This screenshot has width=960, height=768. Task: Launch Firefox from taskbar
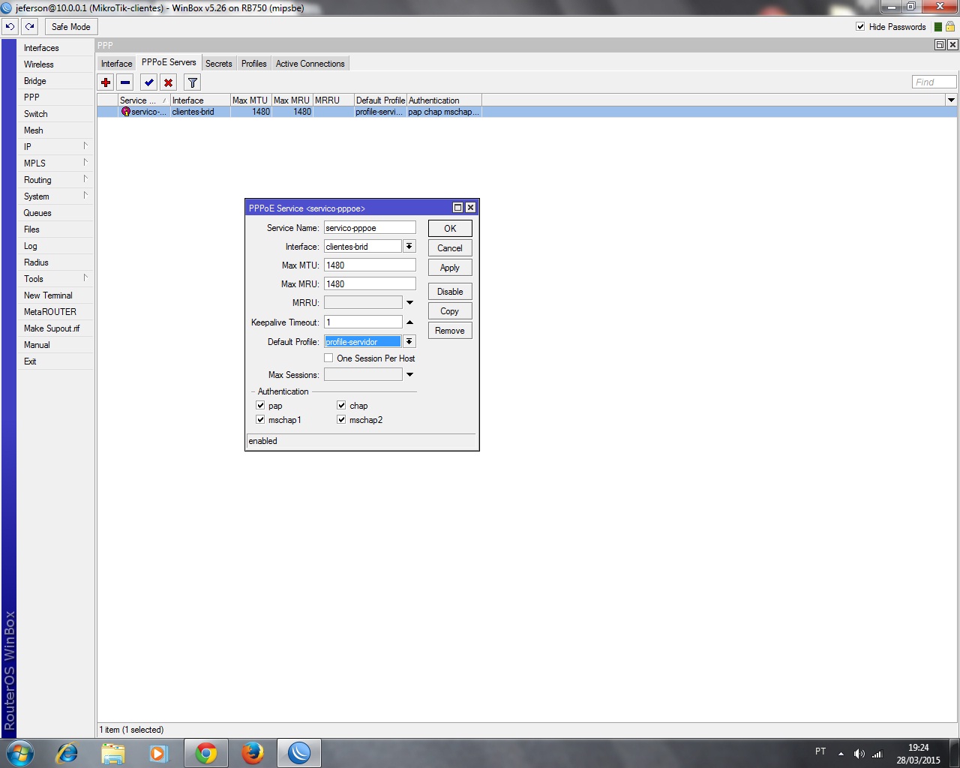pyautogui.click(x=253, y=752)
